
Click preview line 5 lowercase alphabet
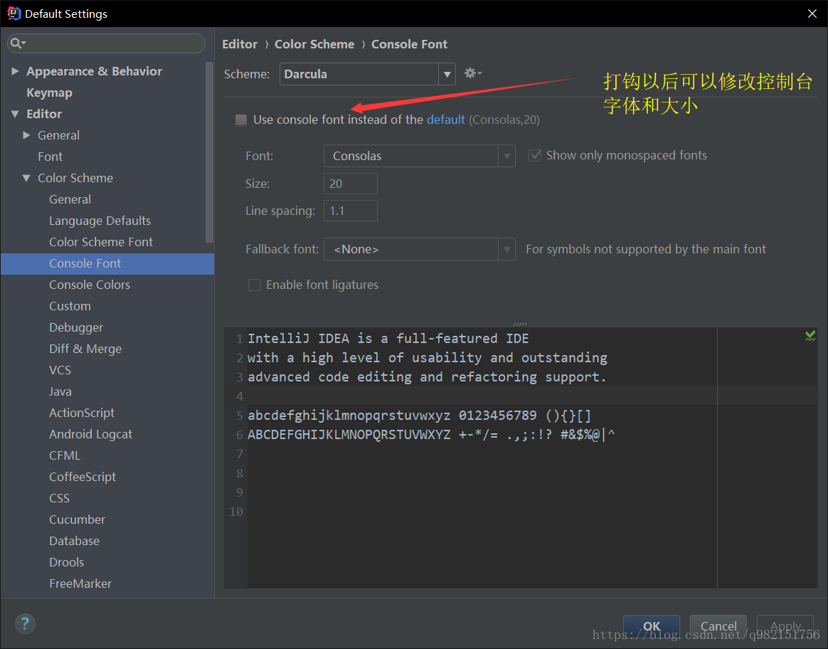[419, 416]
